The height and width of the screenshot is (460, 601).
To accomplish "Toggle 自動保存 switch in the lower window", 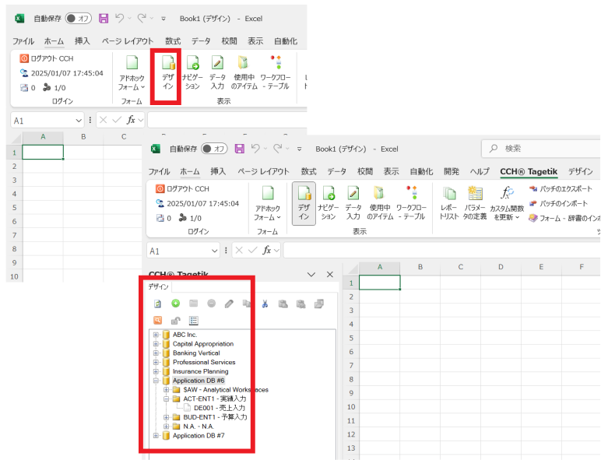I will (213, 149).
